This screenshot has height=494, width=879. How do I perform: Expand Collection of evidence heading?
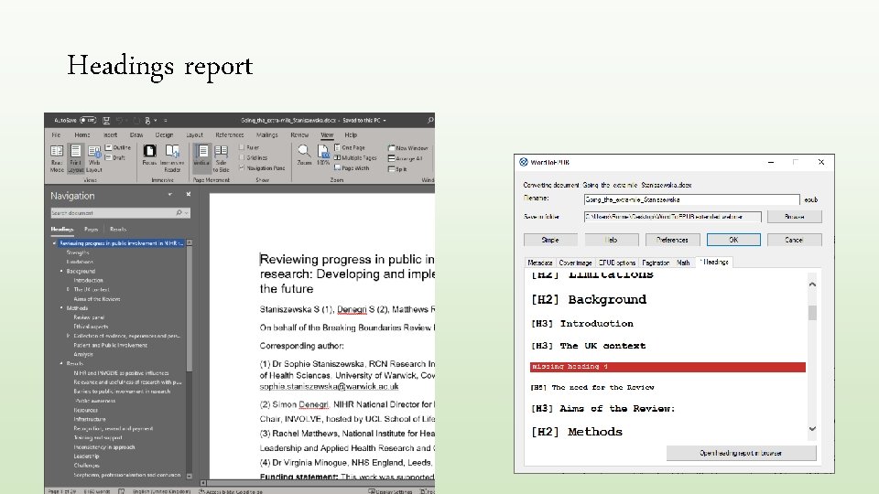pyautogui.click(x=69, y=336)
